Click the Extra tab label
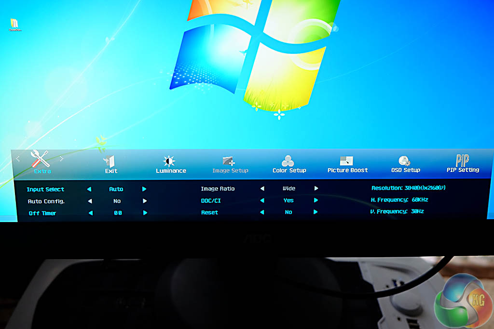The image size is (494, 329). [42, 171]
